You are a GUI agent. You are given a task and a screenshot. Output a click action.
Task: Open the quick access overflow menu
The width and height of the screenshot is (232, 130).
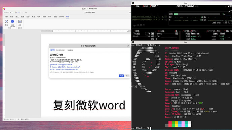tap(26, 12)
